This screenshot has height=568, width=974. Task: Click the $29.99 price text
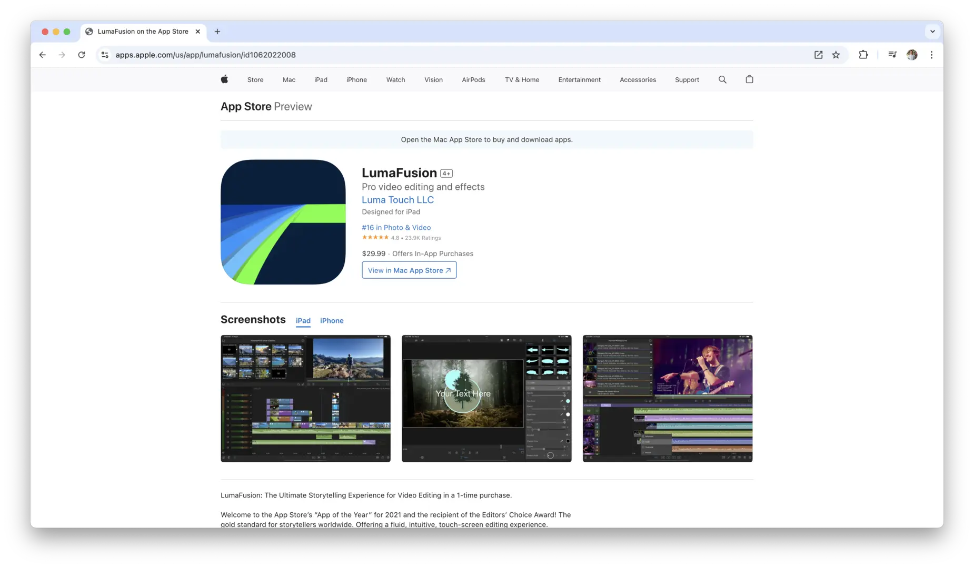pos(373,253)
